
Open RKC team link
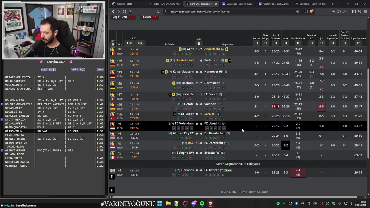pyautogui.click(x=191, y=143)
